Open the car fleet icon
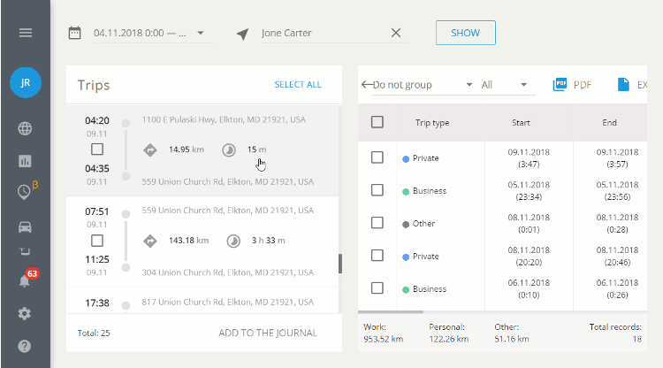 [x=25, y=227]
